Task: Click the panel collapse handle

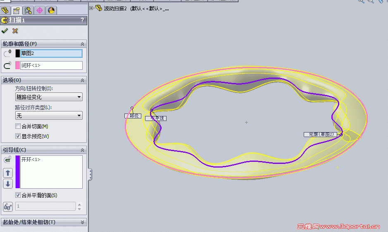Action: click(90, 175)
